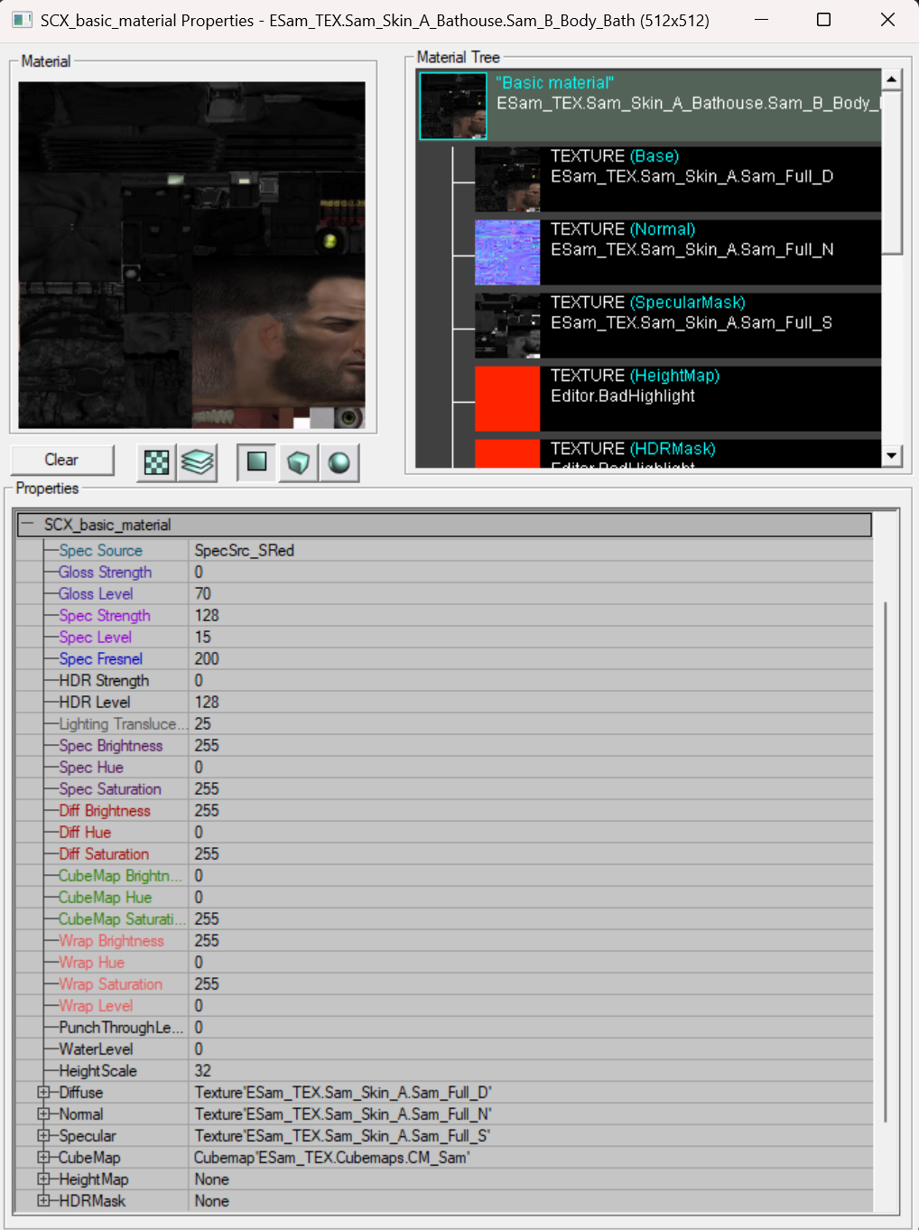Select the Base texture thumbnail
The height and width of the screenshot is (1230, 919).
click(x=507, y=179)
